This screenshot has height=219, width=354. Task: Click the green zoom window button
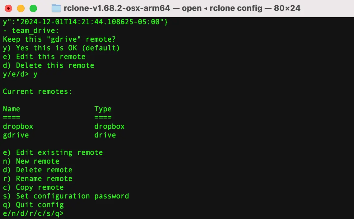(33, 8)
